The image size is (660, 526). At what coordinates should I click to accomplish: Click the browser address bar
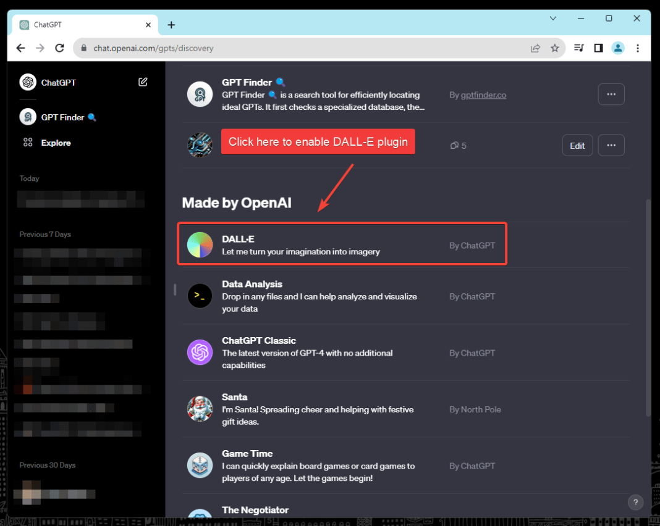[247, 48]
